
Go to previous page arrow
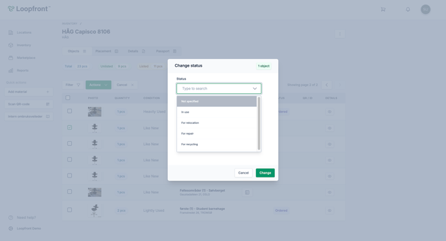(327, 85)
